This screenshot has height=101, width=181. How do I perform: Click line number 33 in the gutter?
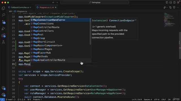(x=13, y=72)
